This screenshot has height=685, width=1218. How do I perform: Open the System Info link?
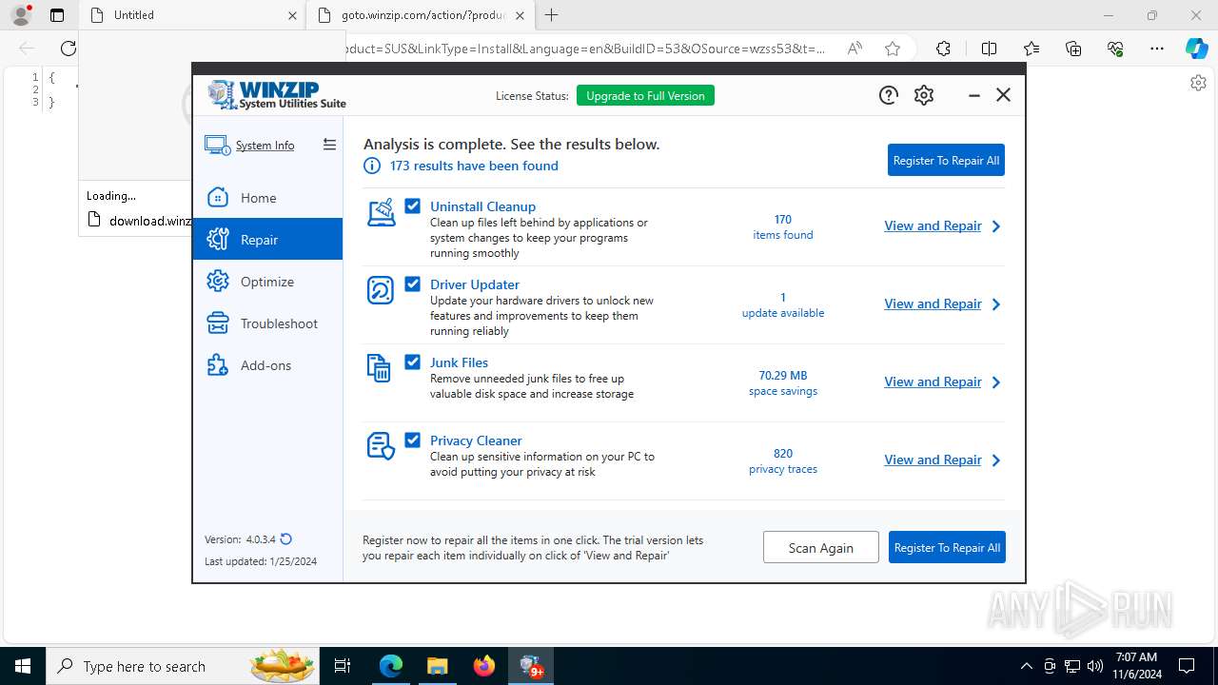coord(265,146)
